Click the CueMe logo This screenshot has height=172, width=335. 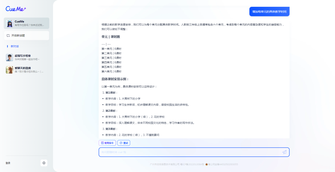[16, 9]
